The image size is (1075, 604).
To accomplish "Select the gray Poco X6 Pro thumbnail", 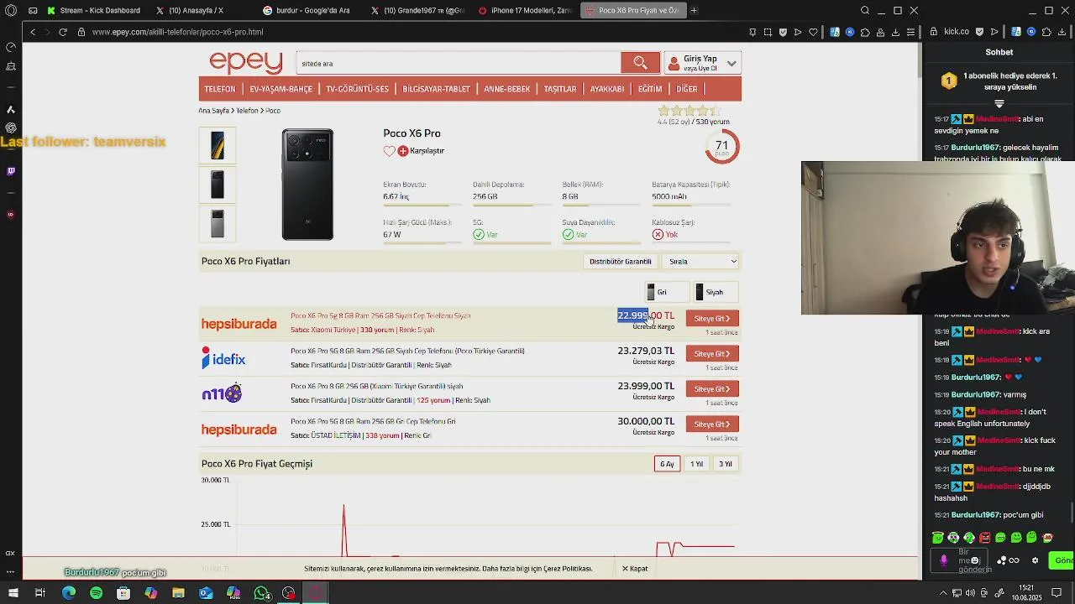I will pos(218,223).
